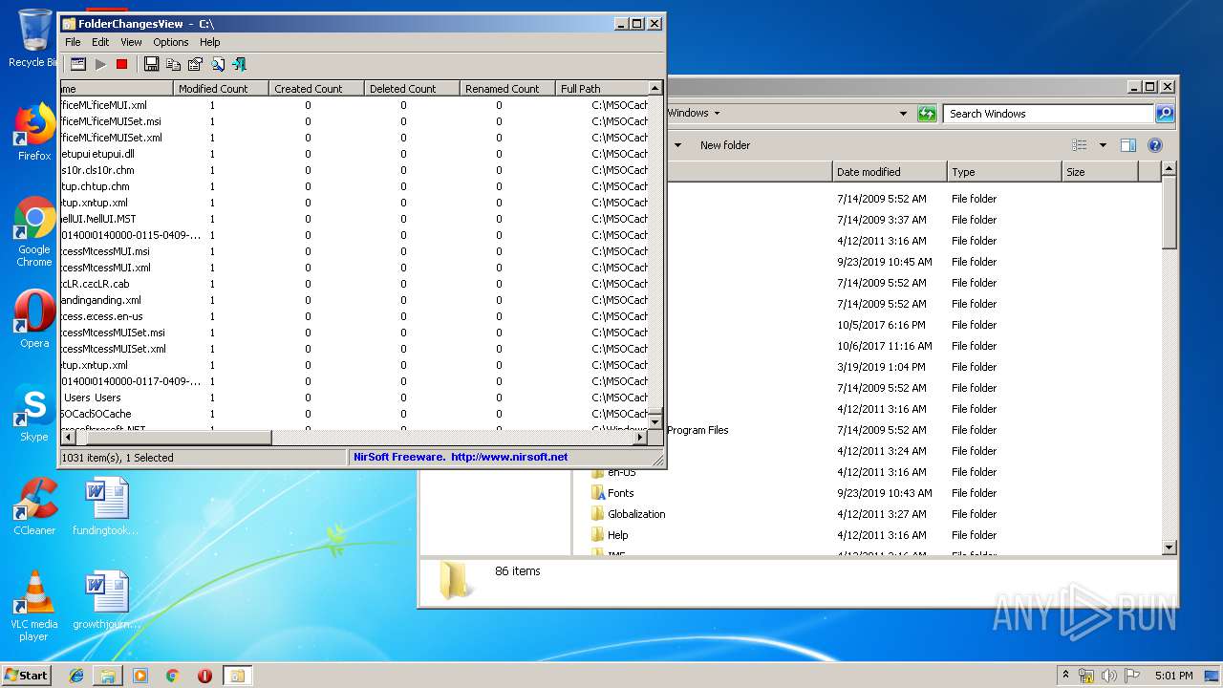Screen dimensions: 1223x688
Task: Click the Explorer search magnifier icon
Action: click(x=1164, y=114)
